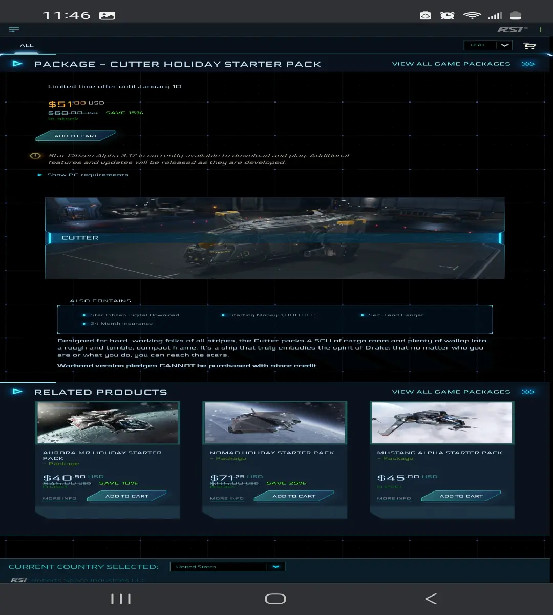Select the ALL tab
The image size is (553, 615).
pyautogui.click(x=27, y=45)
